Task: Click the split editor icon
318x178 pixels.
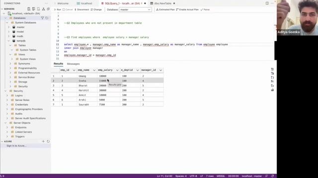Action: (x=267, y=3)
